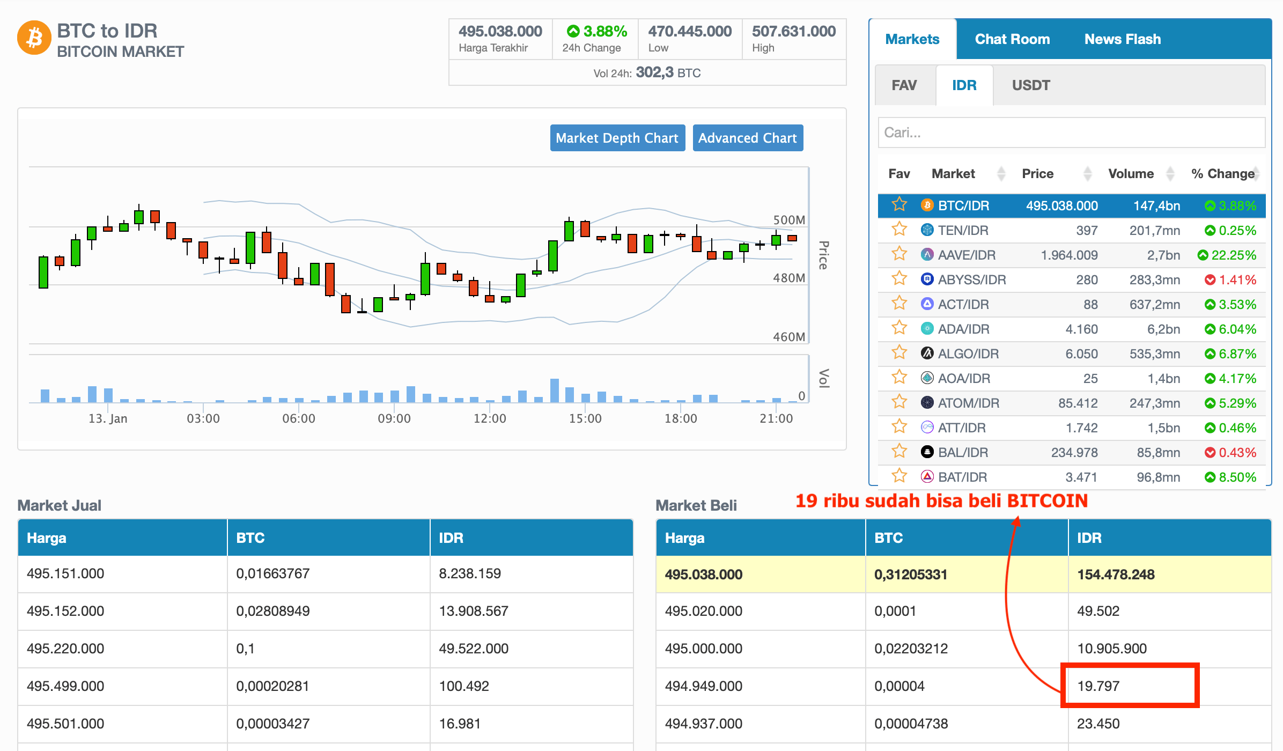Sort market list by Market column arrows

point(1000,174)
